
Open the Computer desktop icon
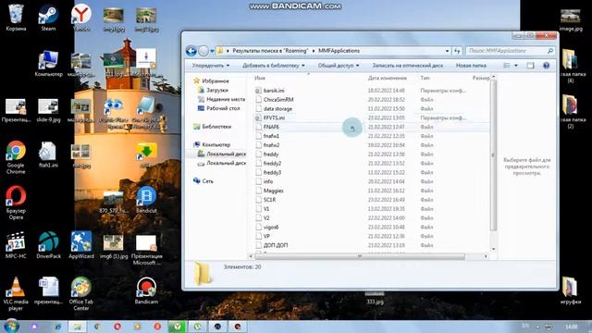(48, 63)
